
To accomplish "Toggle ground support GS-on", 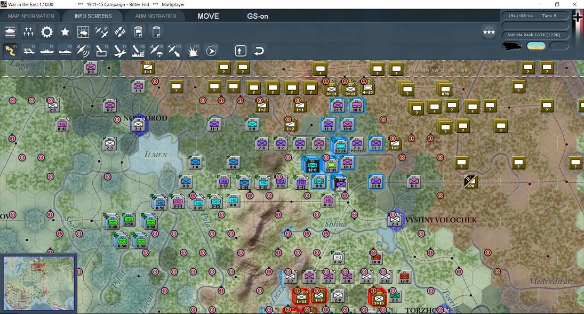I will pyautogui.click(x=258, y=16).
